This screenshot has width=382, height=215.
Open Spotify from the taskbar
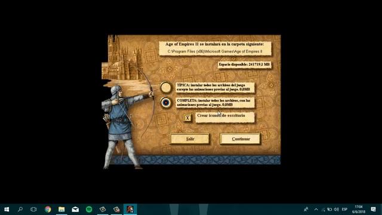pos(89,209)
